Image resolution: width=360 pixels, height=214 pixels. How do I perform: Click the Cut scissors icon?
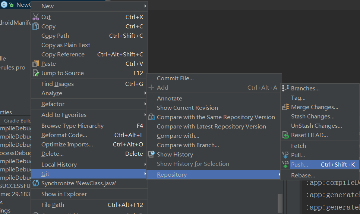pos(36,17)
